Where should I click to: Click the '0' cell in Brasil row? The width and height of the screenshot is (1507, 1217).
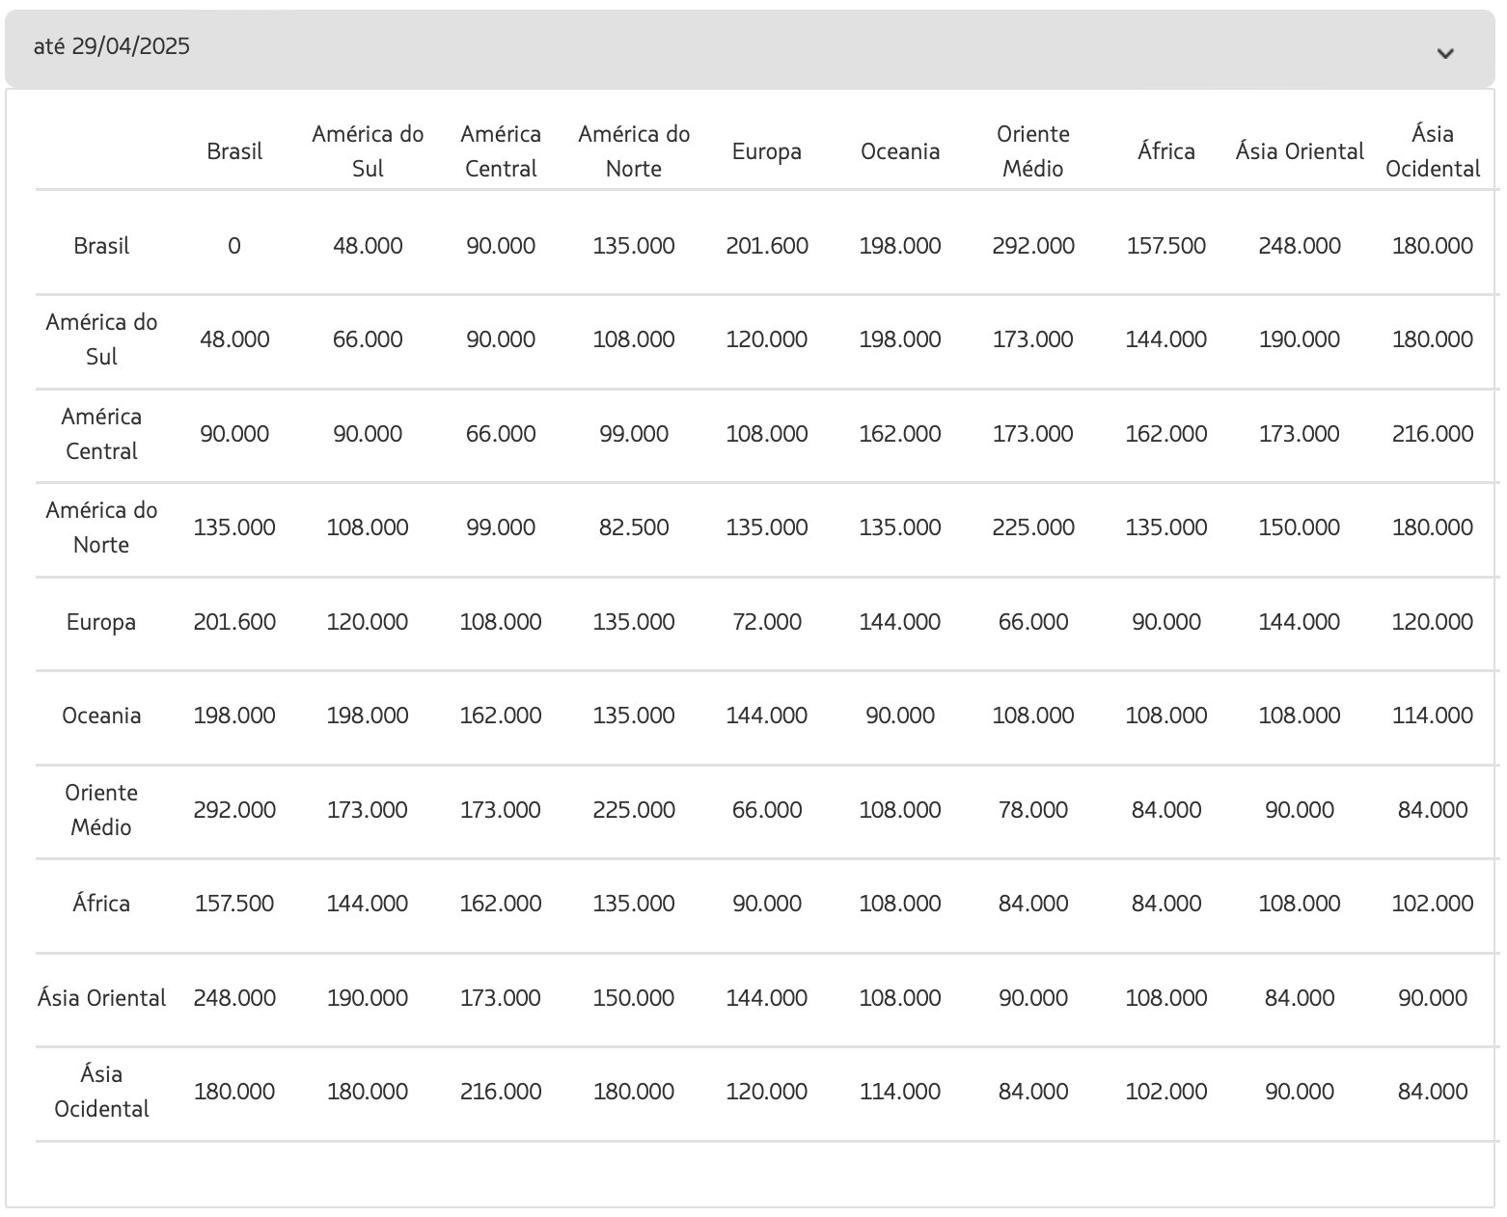pyautogui.click(x=234, y=246)
